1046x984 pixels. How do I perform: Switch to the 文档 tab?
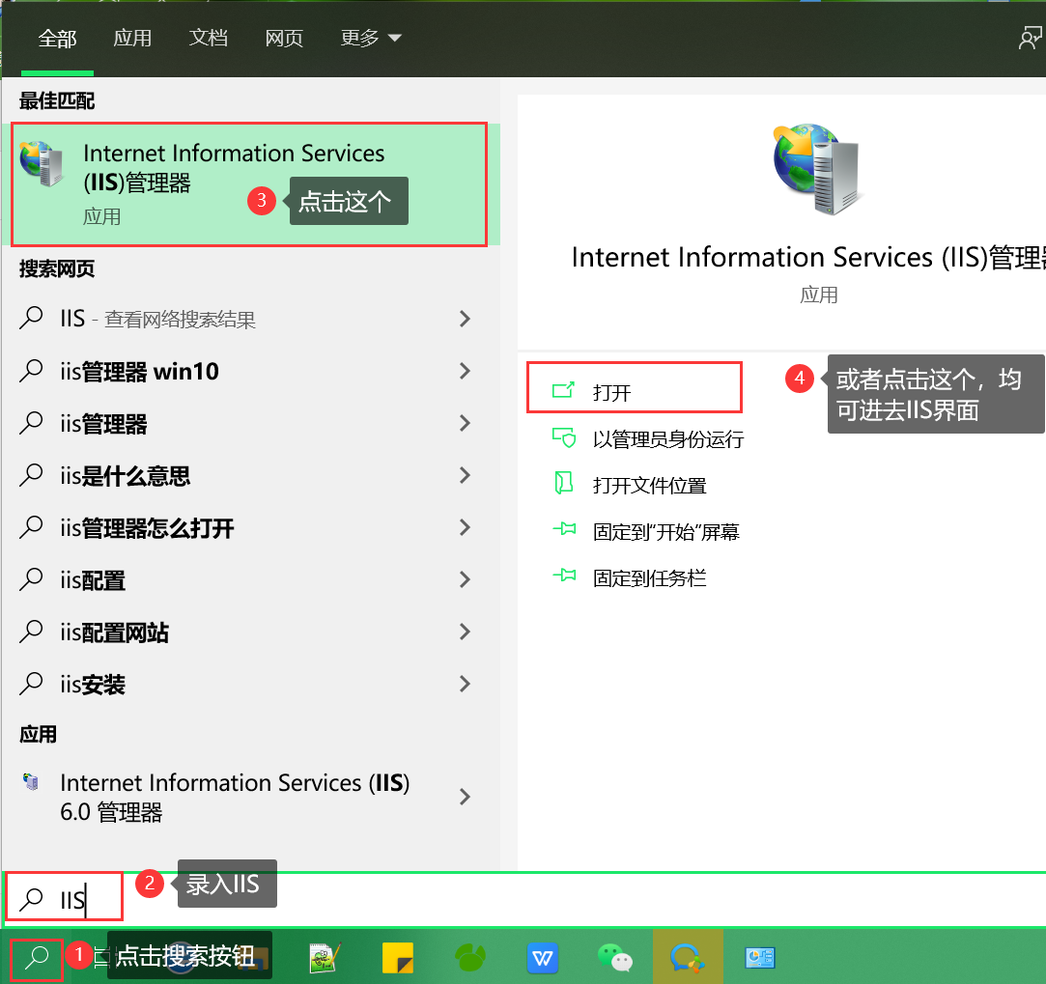point(208,38)
